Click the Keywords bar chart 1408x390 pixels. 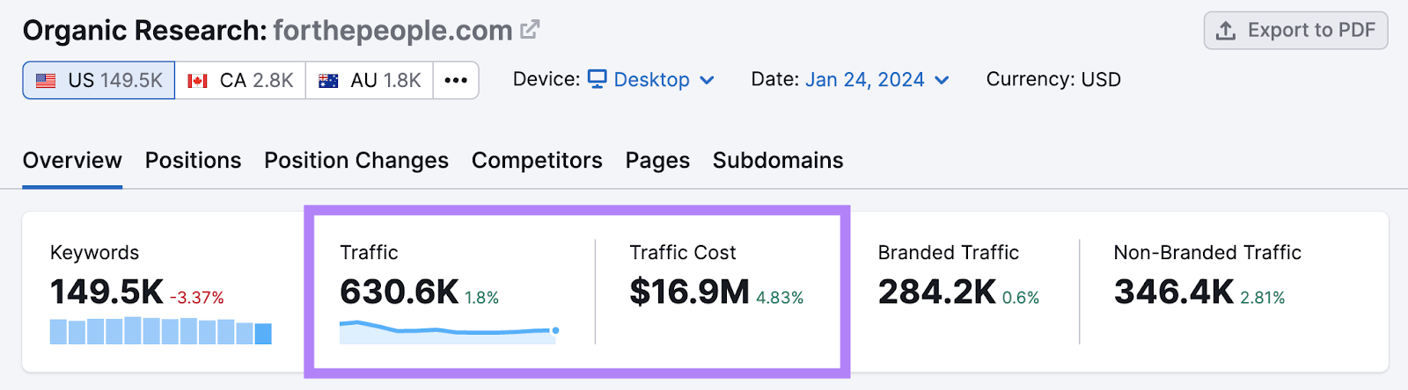point(161,330)
